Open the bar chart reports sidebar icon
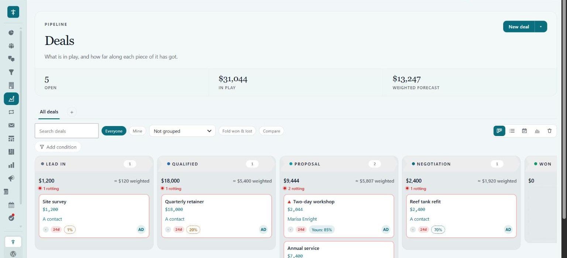The image size is (567, 258). tap(11, 165)
